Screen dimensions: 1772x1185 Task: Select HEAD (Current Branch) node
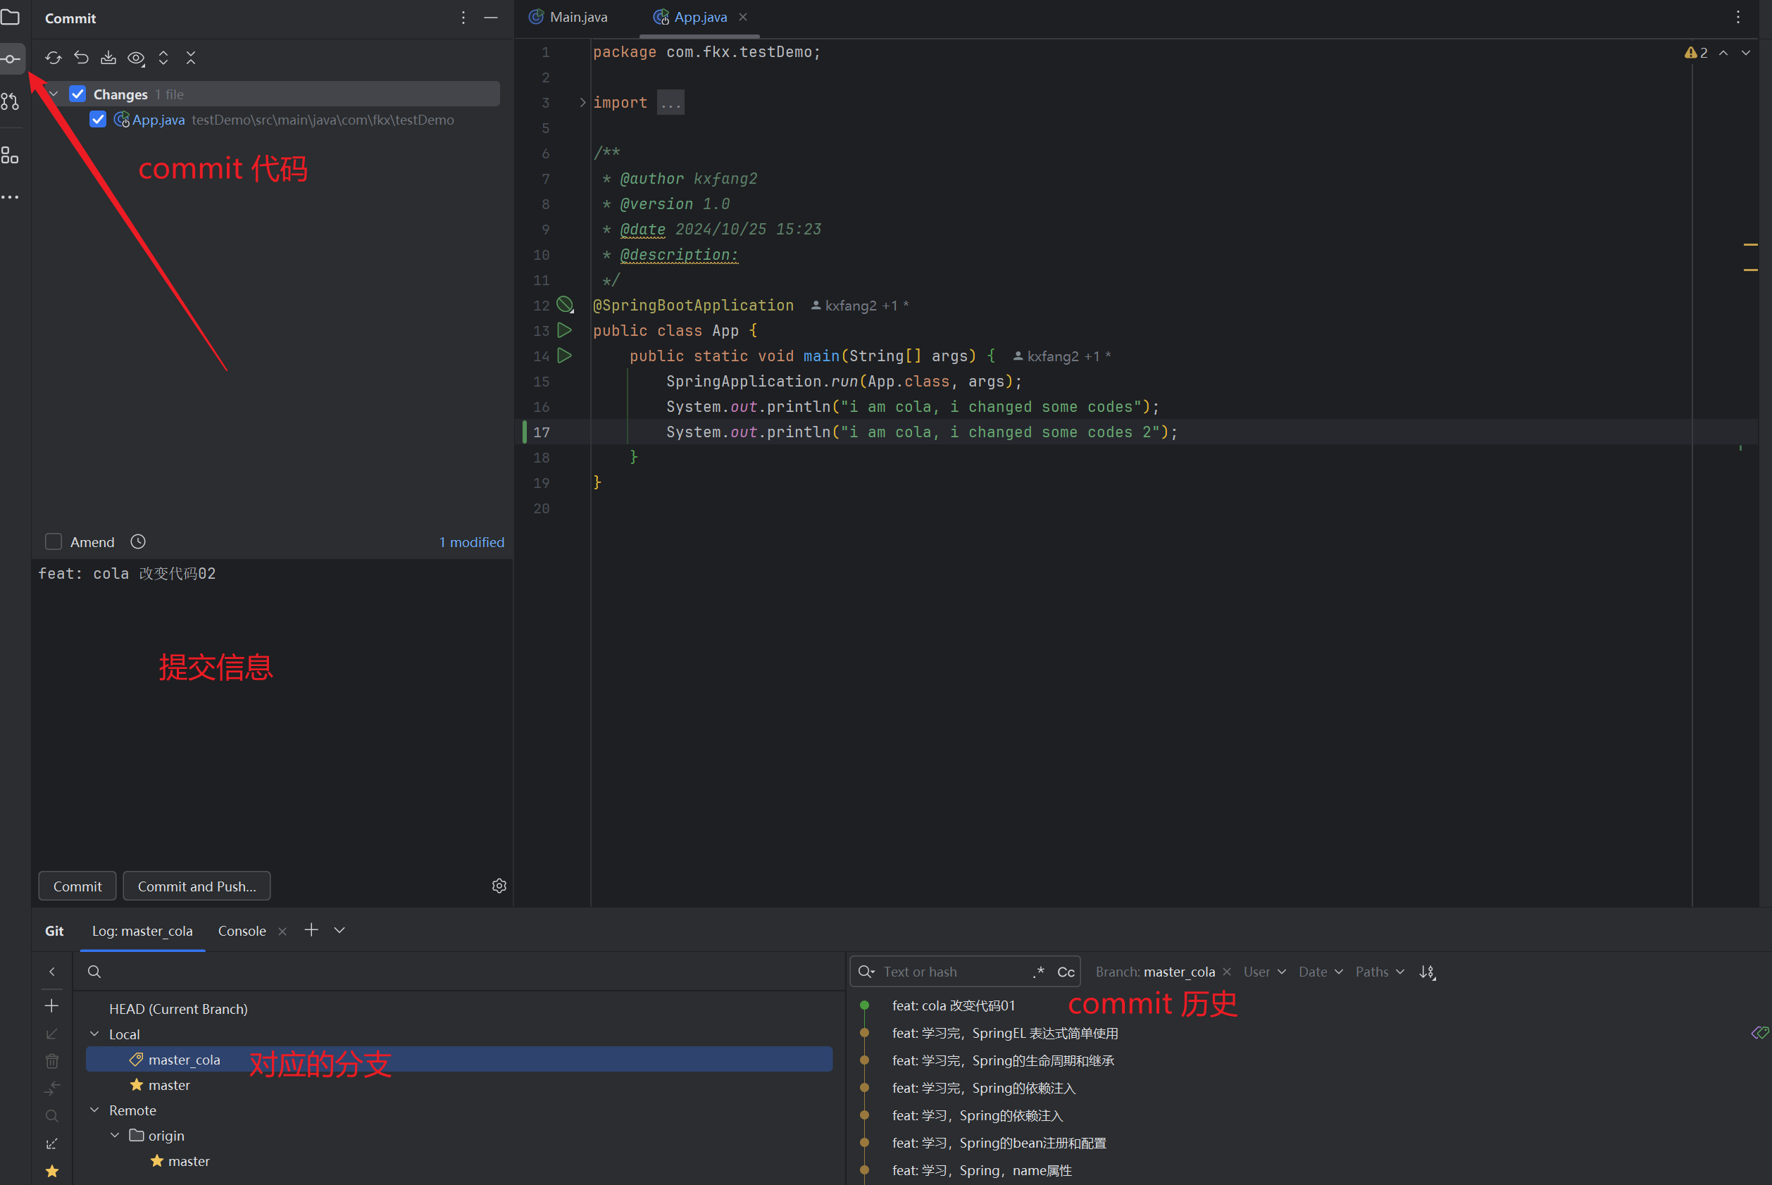click(x=178, y=1009)
